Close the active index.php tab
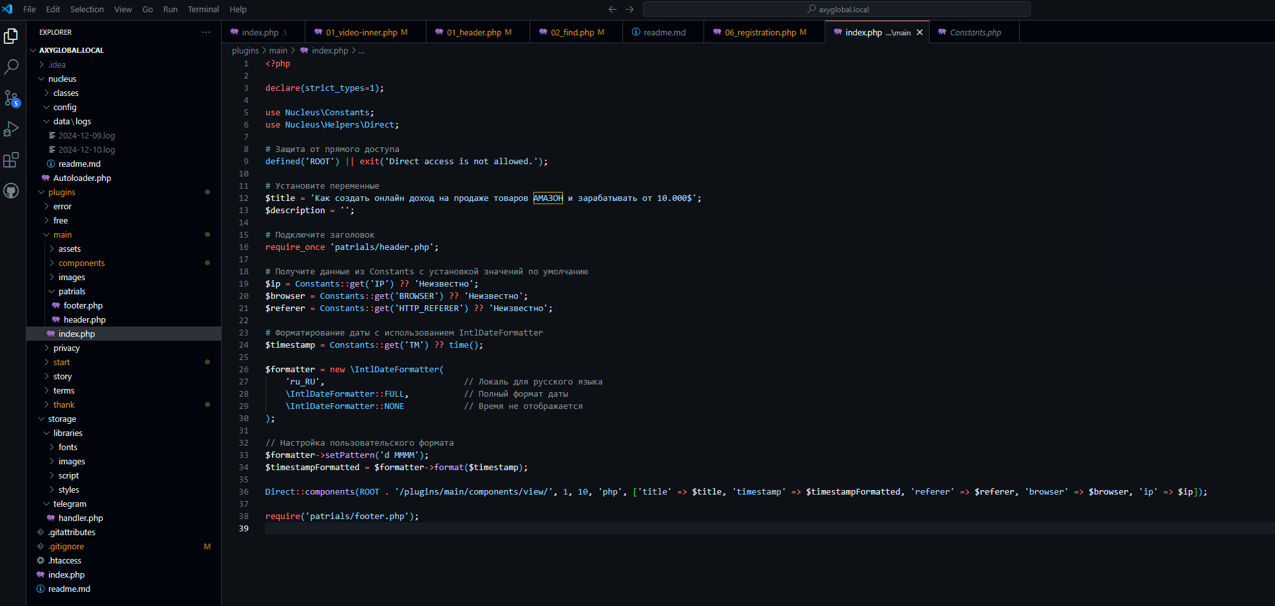 point(919,32)
